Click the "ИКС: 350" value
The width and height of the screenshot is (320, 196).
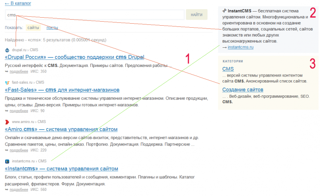click(38, 71)
